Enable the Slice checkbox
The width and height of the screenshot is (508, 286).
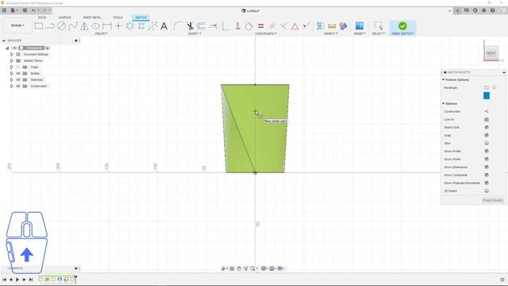[x=487, y=143]
